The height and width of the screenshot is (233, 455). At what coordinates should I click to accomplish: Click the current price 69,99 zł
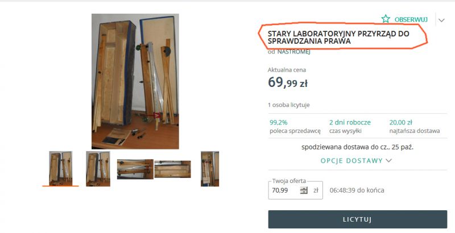(x=288, y=82)
